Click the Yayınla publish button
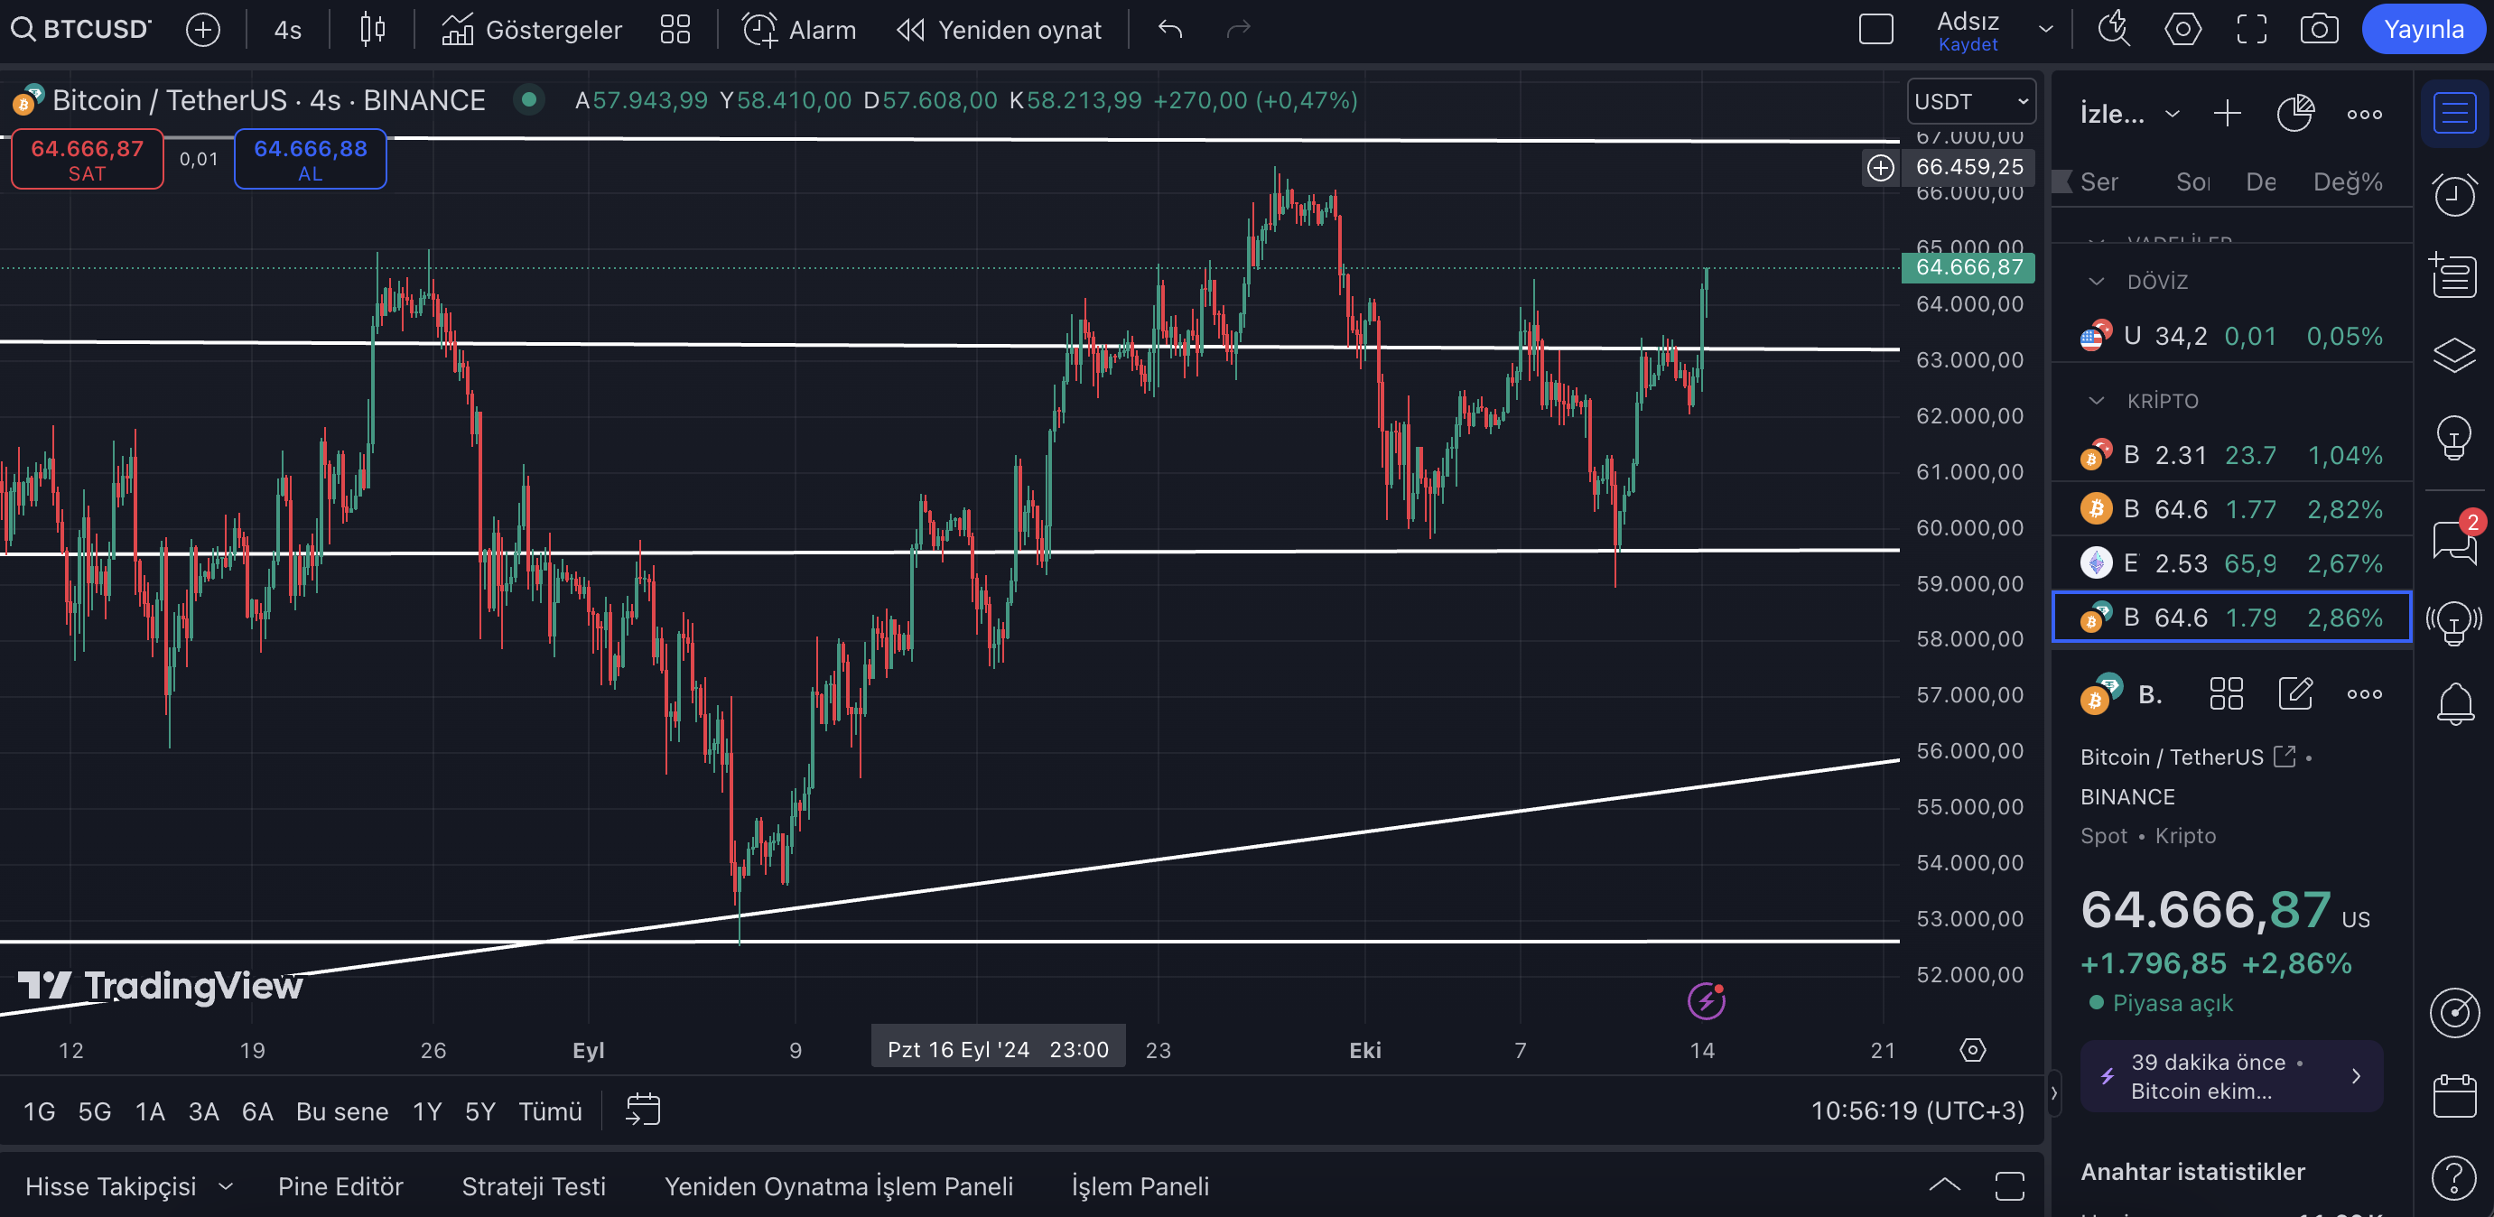Screen dimensions: 2494x1217 coord(2424,30)
